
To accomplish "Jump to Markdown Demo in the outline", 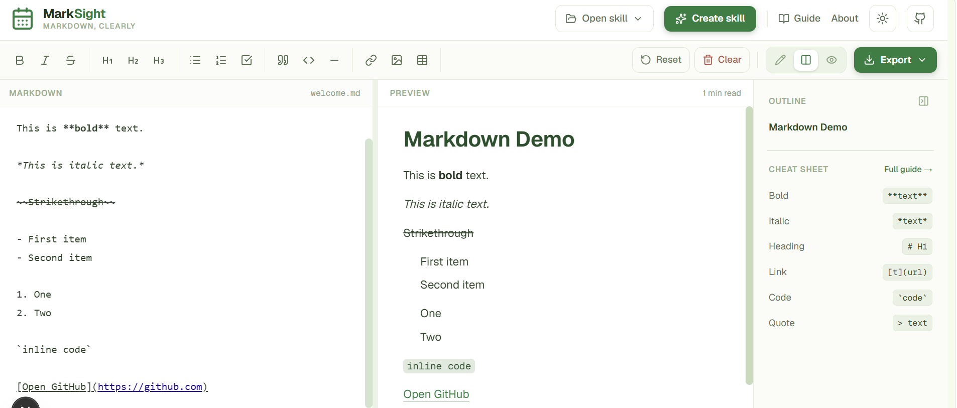I will tap(808, 127).
